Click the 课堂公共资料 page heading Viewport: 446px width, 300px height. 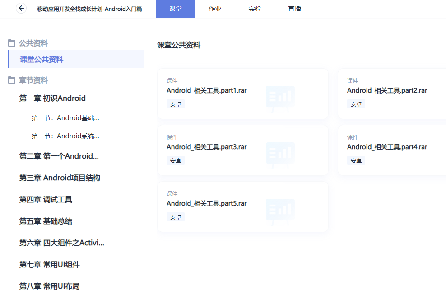179,45
